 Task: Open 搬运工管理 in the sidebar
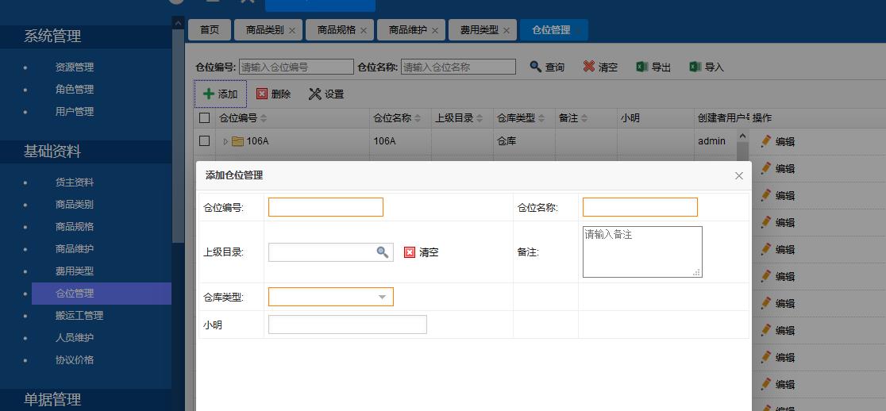(x=79, y=315)
